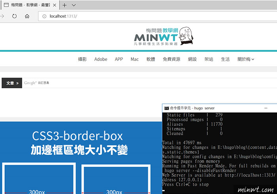This screenshot has width=277, height=194.
Task: Open the 架站 menu item
Action: click(209, 59)
